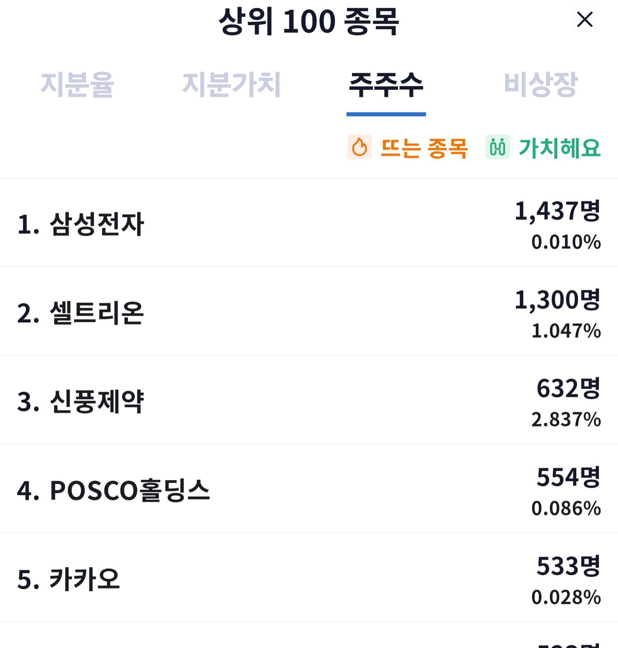
Task: Select the 신풍제약 list item
Action: tap(309, 400)
